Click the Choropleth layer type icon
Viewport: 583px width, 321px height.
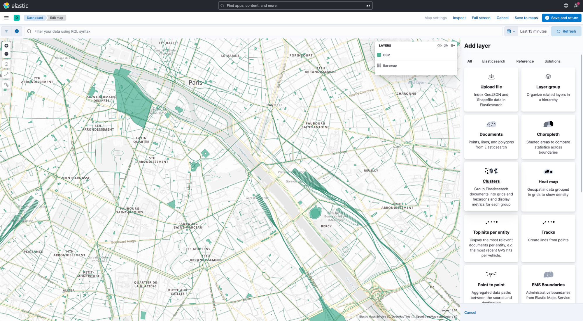[548, 124]
